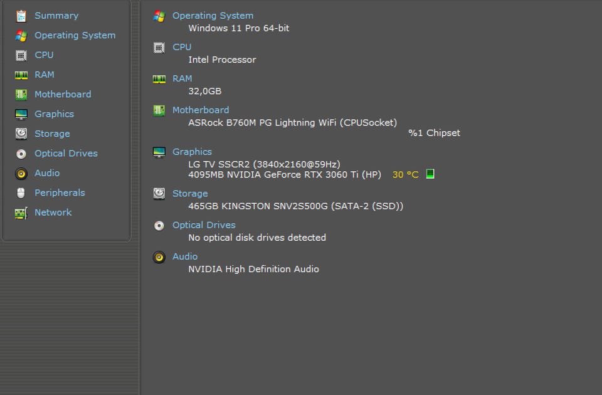Open the Operating System heading link

point(213,16)
